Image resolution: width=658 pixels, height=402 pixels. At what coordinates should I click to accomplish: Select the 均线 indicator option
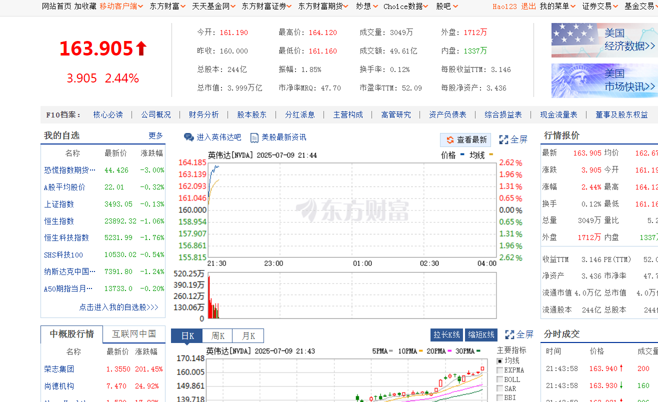click(499, 361)
